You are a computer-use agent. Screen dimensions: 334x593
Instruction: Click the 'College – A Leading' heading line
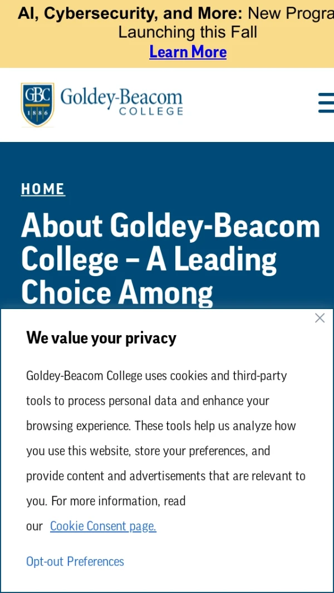(x=149, y=259)
